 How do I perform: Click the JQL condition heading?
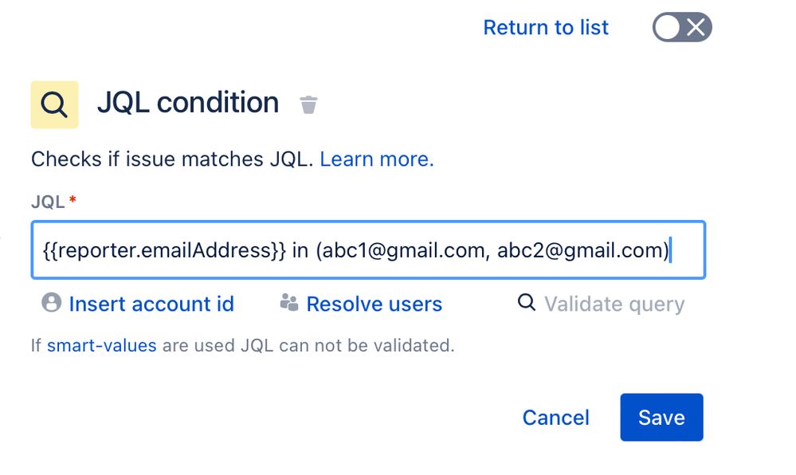pyautogui.click(x=188, y=103)
